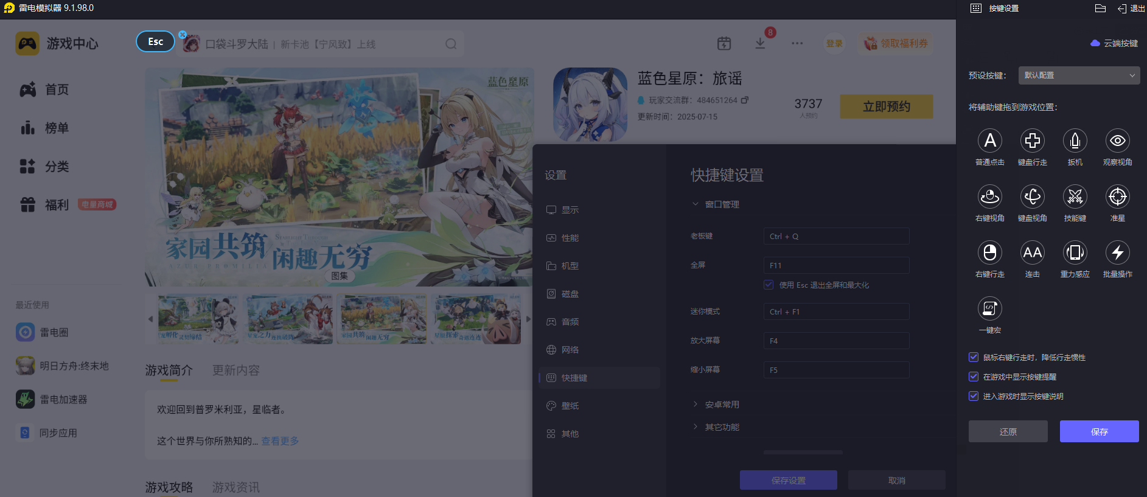Remove the Esc key mapping
This screenshot has height=497, width=1147.
coord(183,35)
